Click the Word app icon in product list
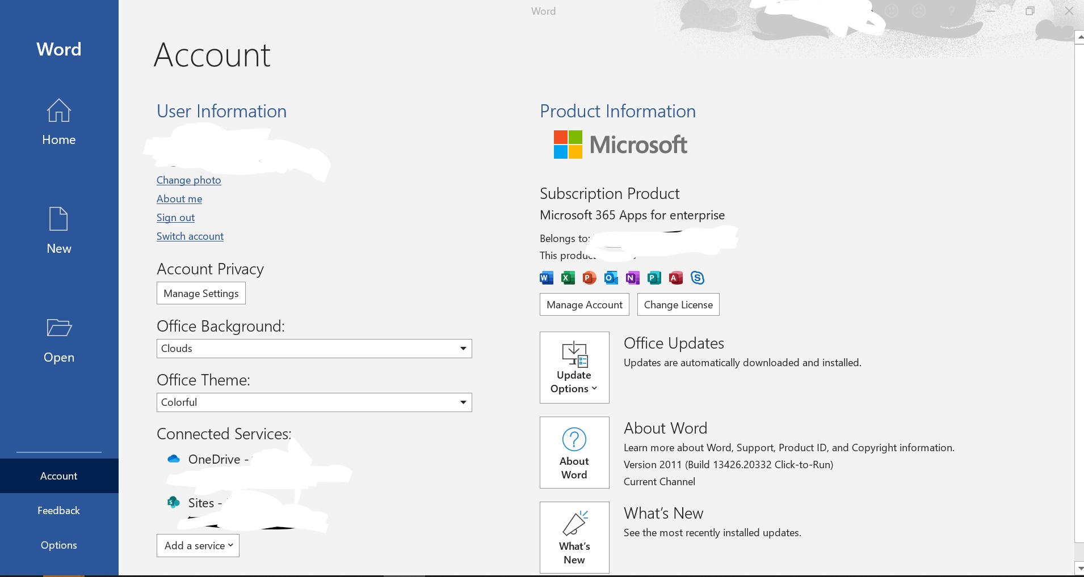 [547, 278]
